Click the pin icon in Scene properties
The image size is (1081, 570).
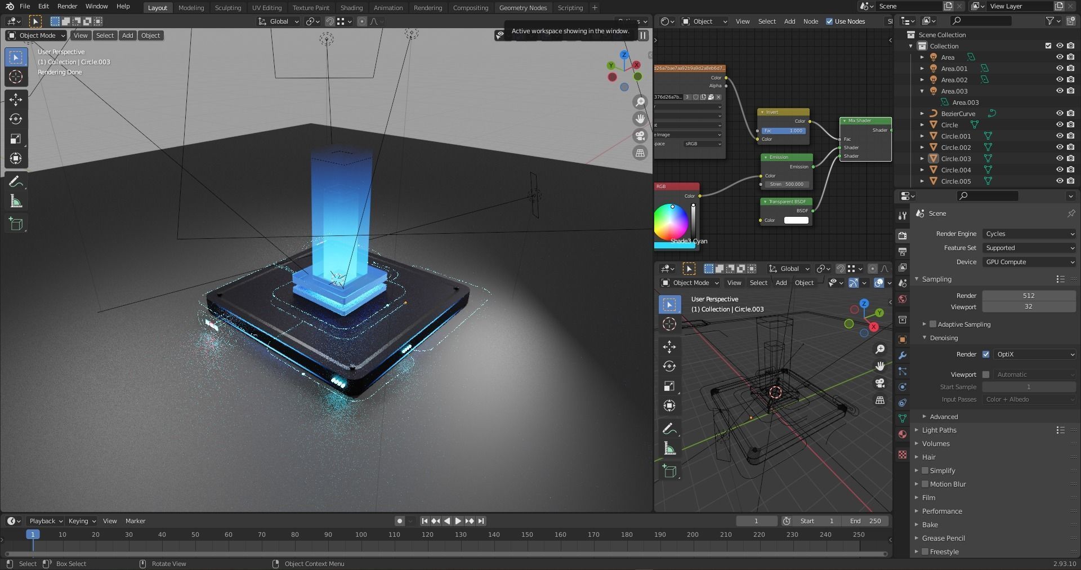click(1071, 213)
